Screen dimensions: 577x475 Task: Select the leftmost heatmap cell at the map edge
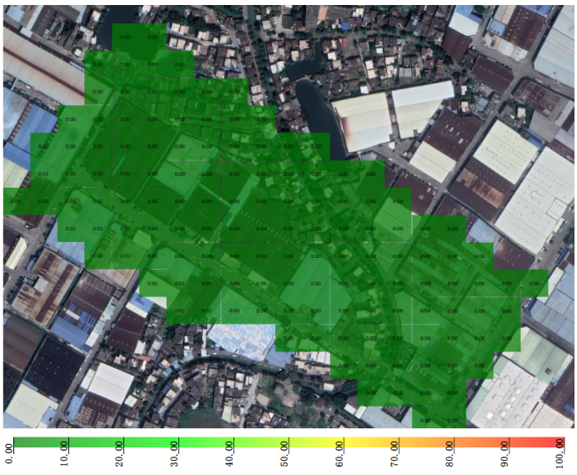tap(16, 201)
